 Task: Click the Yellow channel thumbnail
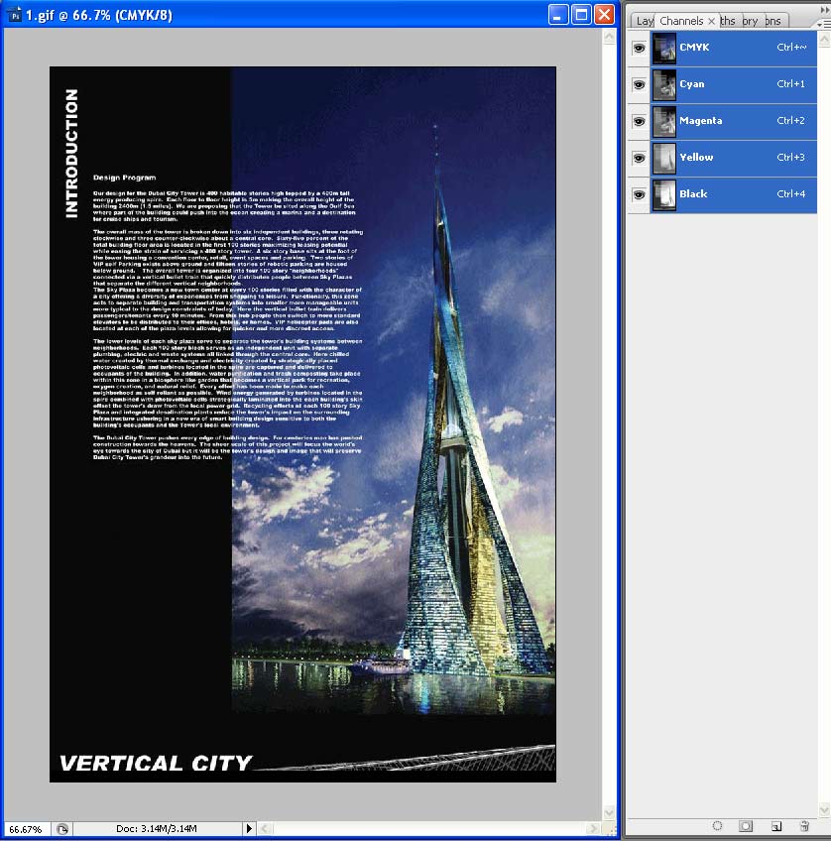[x=664, y=158]
